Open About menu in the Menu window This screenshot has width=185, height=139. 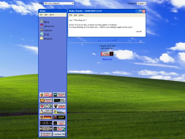[x=52, y=15]
